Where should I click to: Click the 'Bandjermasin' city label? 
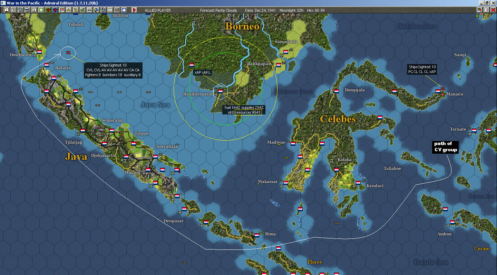pos(198,94)
